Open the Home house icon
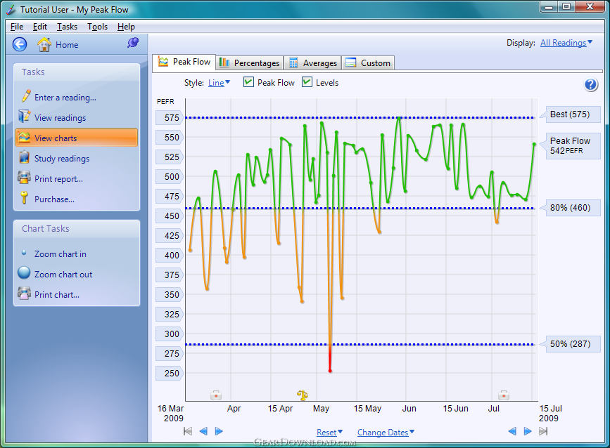610x448 pixels. click(x=44, y=44)
